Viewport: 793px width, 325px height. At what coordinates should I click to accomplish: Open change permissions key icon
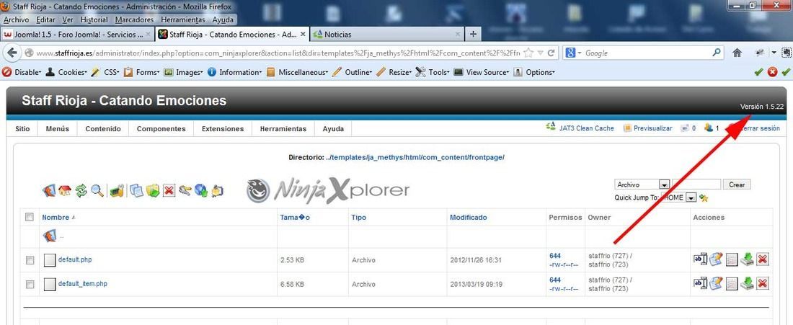(x=185, y=190)
